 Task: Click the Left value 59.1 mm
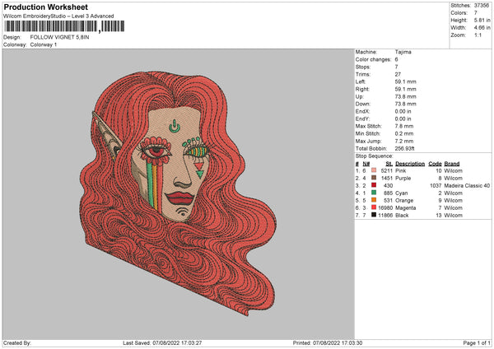[x=405, y=81]
